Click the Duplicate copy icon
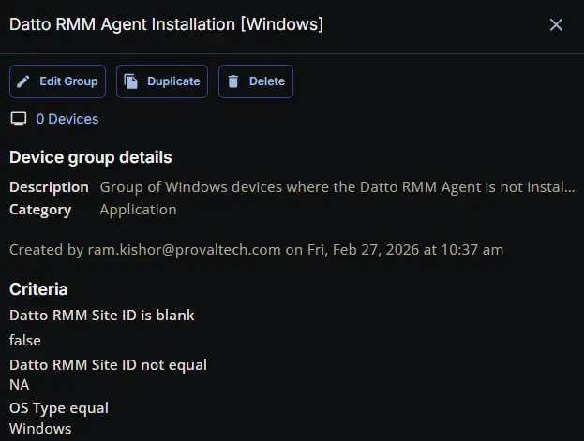 click(x=132, y=81)
